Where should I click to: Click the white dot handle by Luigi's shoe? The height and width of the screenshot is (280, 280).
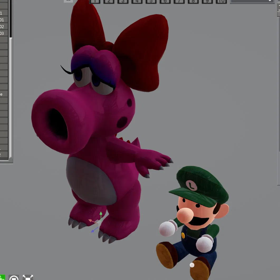(192, 265)
